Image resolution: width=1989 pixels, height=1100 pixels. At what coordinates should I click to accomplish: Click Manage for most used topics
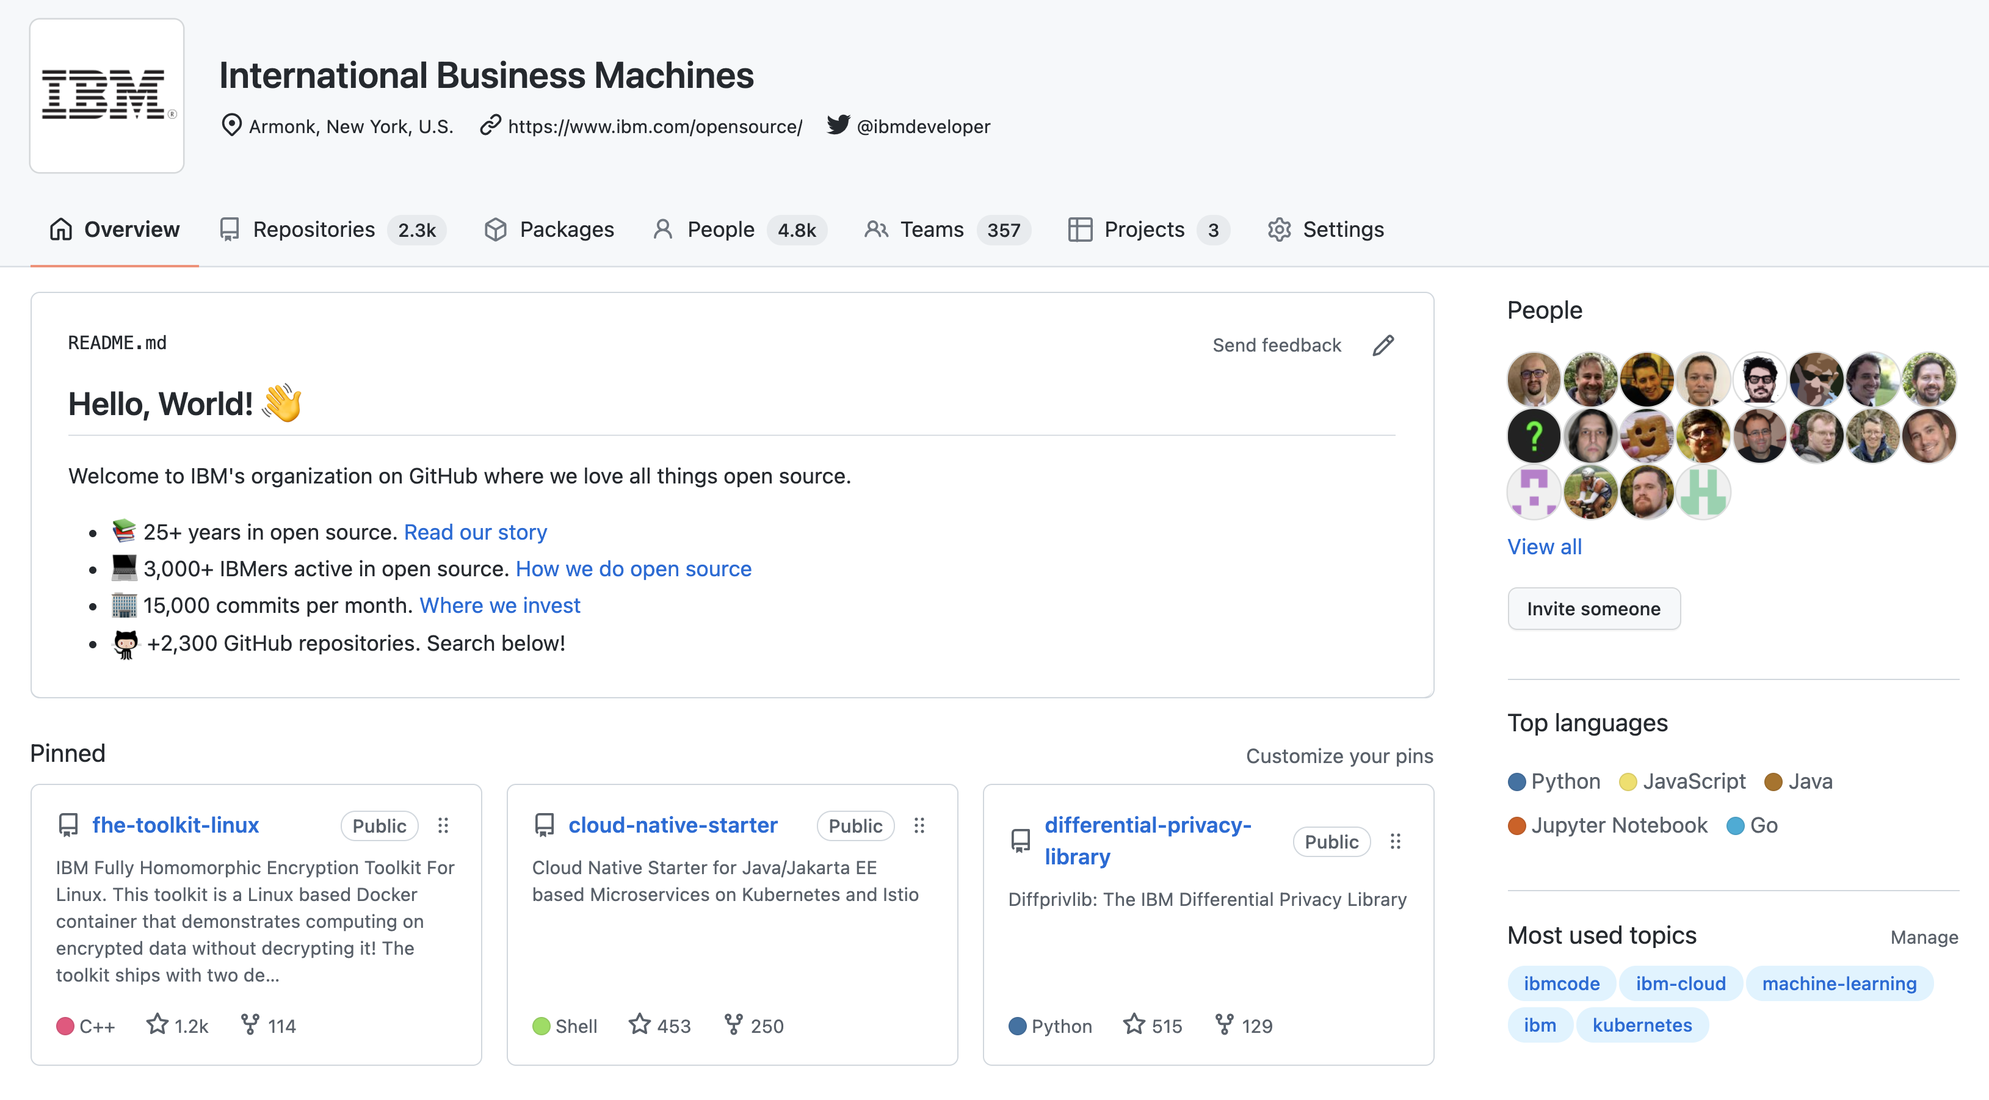[x=1924, y=937]
